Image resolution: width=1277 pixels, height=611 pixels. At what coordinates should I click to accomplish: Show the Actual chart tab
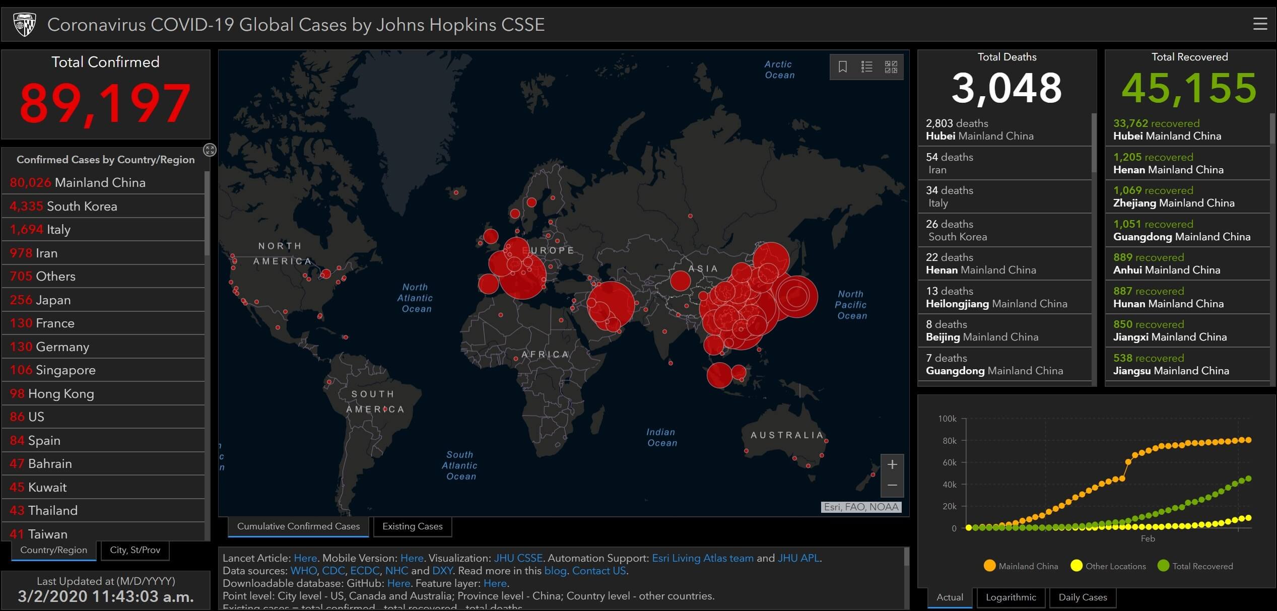tap(950, 597)
